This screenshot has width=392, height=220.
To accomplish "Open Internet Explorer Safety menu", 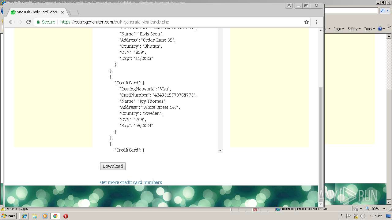I will point(354,29).
